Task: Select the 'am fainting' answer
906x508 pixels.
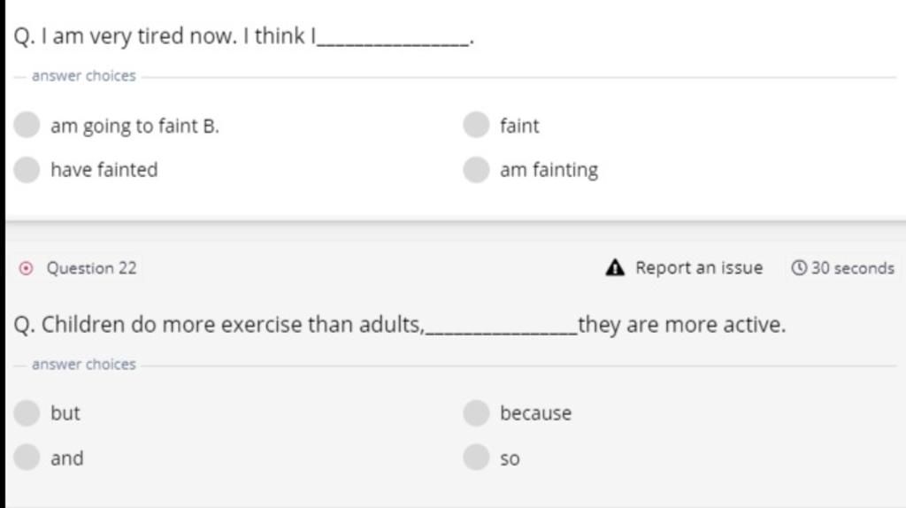Action: tap(476, 169)
